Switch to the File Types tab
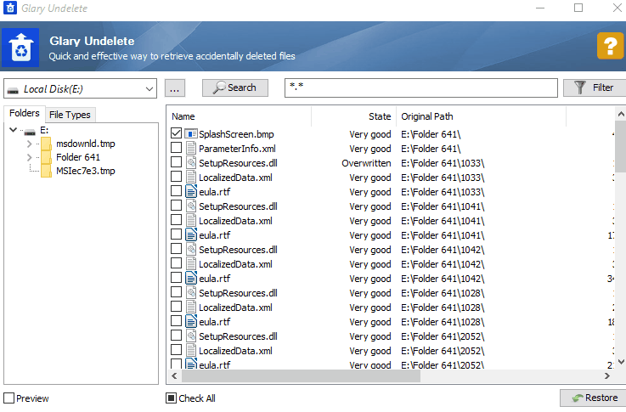 [70, 115]
